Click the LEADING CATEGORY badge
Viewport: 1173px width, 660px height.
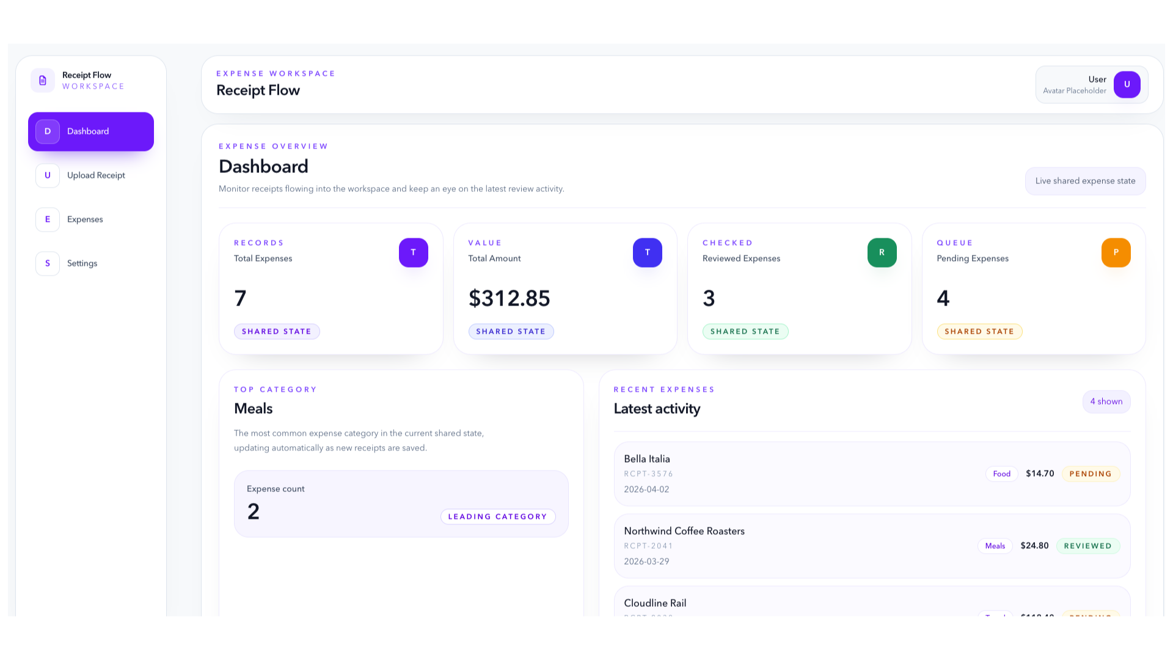[497, 516]
